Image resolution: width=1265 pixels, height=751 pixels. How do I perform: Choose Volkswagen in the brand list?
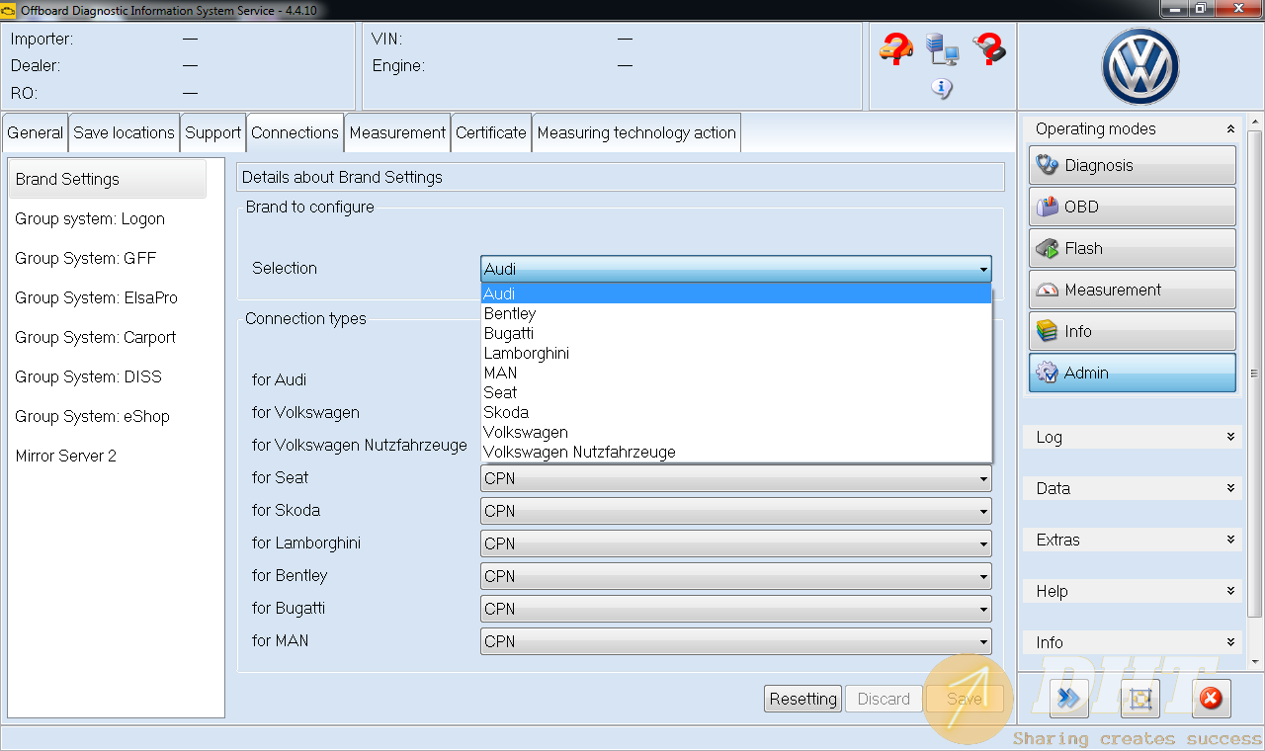[735, 432]
